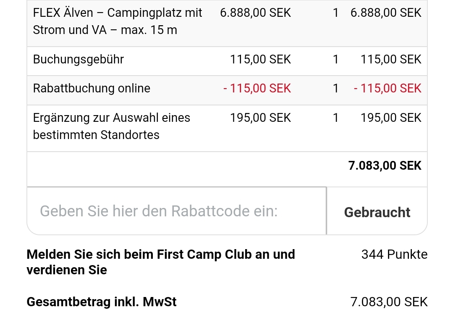
Task: Click the quantity in the FLEX Älven row
Action: (335, 13)
